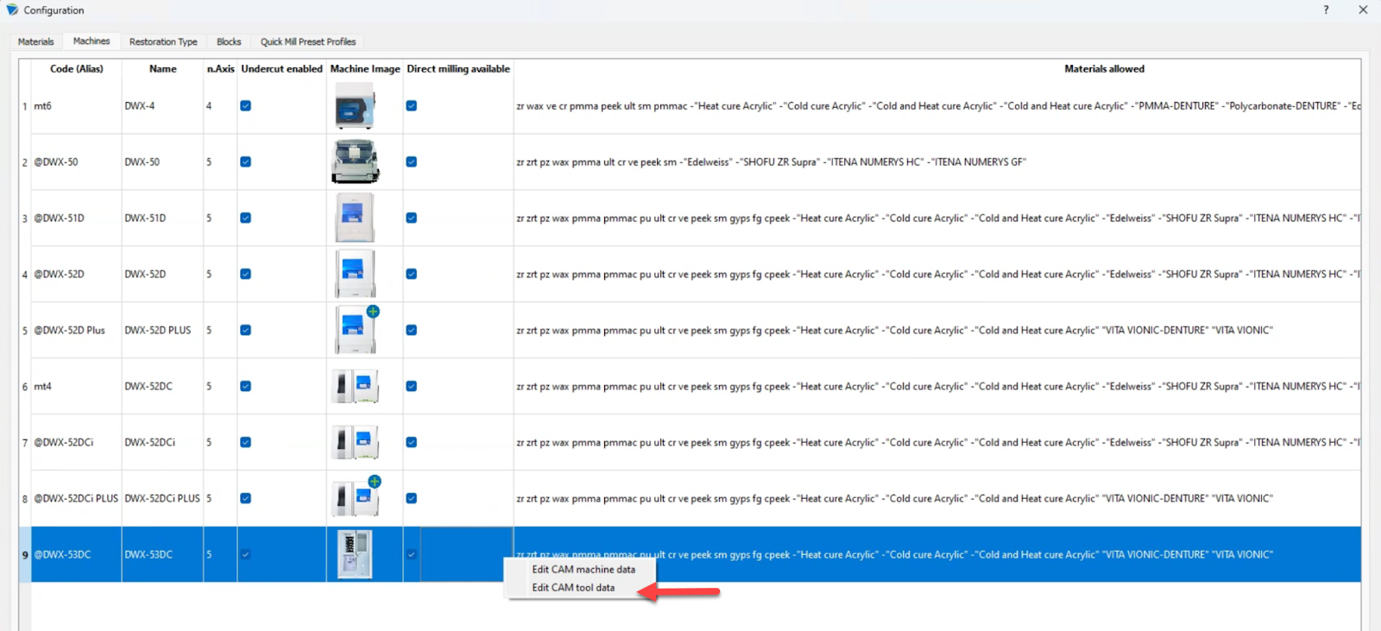Click the DWX-52D PLUS machine image
1381x631 pixels.
point(356,330)
